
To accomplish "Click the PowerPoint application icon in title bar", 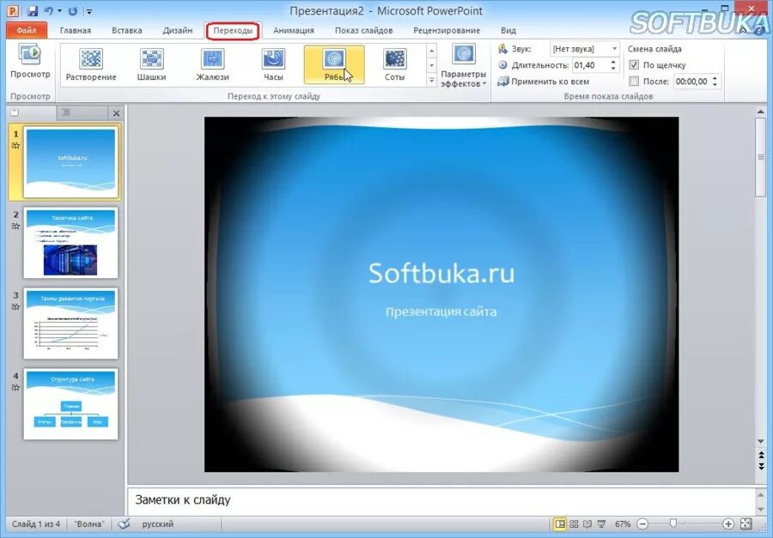I will [13, 11].
